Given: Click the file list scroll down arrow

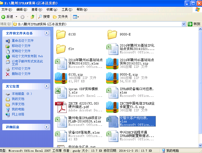Looking at the screenshot, I should [x=200, y=145].
